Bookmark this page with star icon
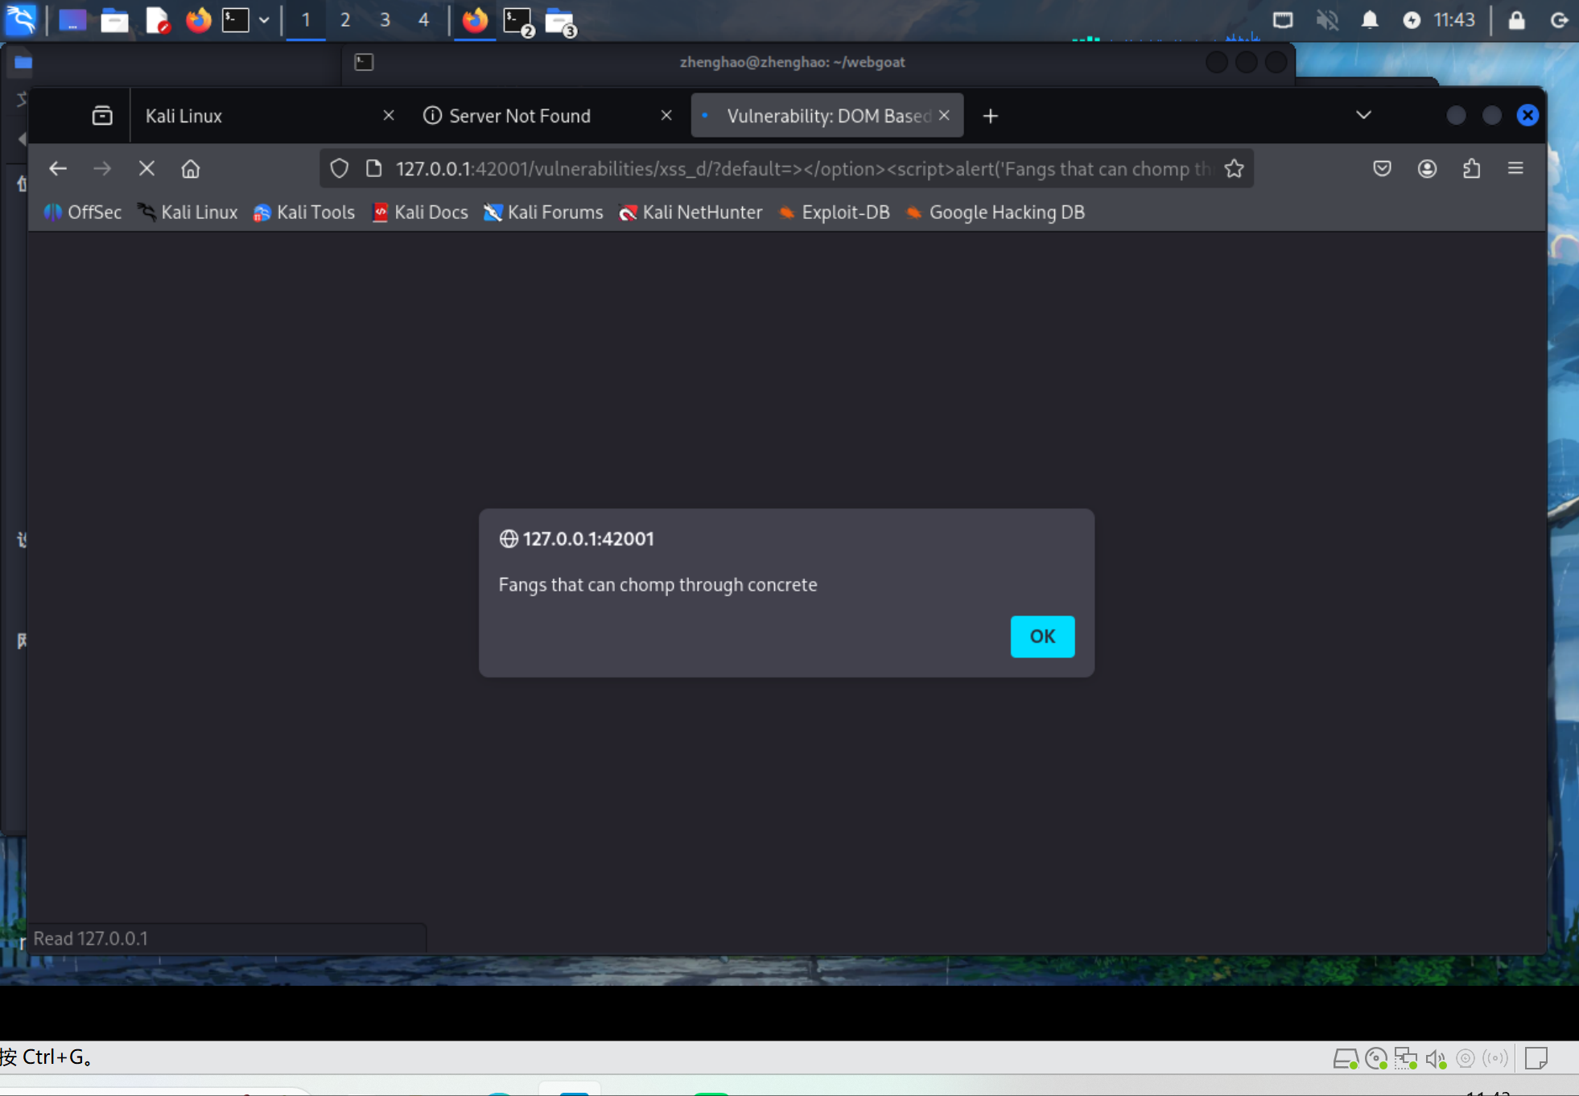 pos(1234,169)
